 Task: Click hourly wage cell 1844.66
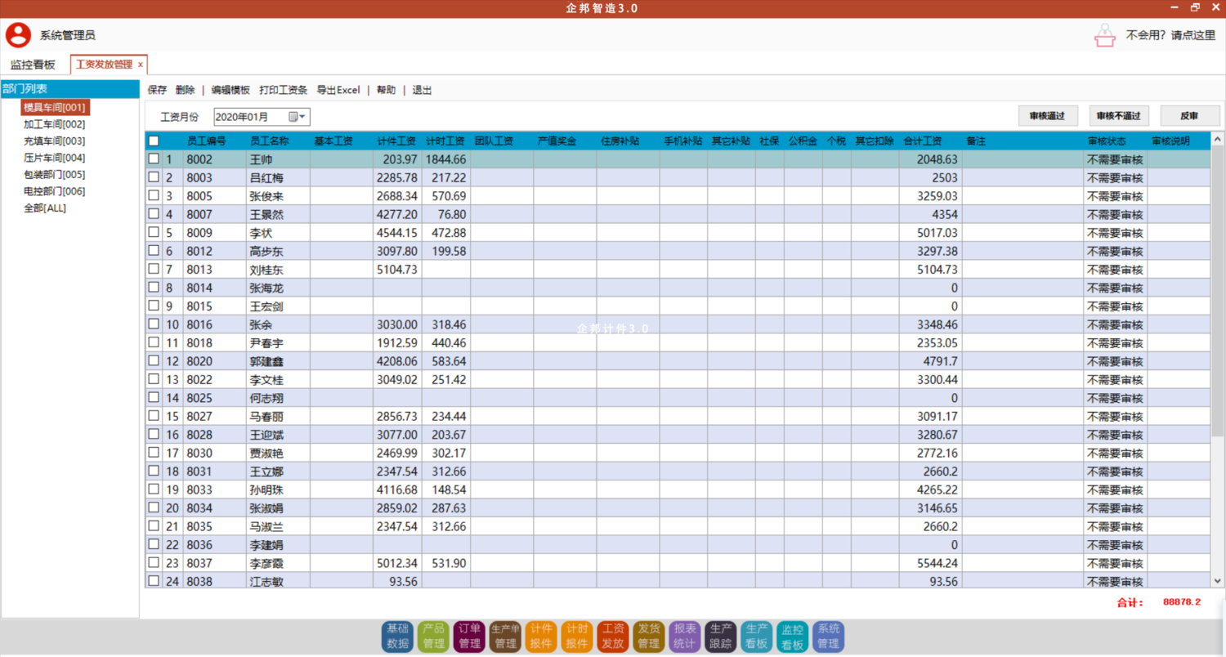[x=445, y=159]
